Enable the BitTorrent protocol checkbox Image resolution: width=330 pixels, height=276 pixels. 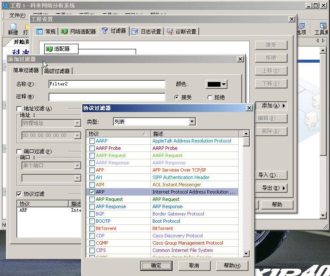[92, 228]
